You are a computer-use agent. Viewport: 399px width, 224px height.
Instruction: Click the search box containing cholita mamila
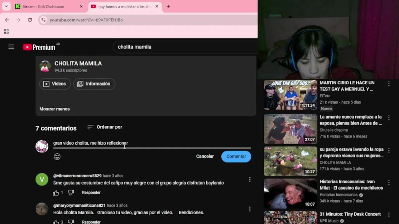185,47
